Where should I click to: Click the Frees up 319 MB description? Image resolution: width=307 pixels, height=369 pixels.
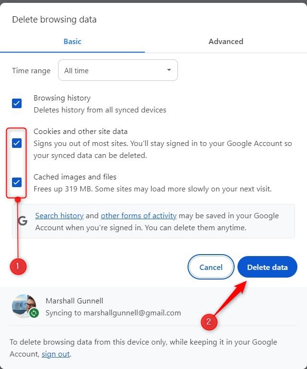tap(153, 189)
